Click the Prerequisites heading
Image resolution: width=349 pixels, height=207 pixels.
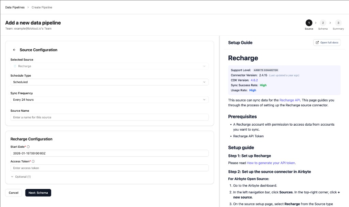[242, 116]
